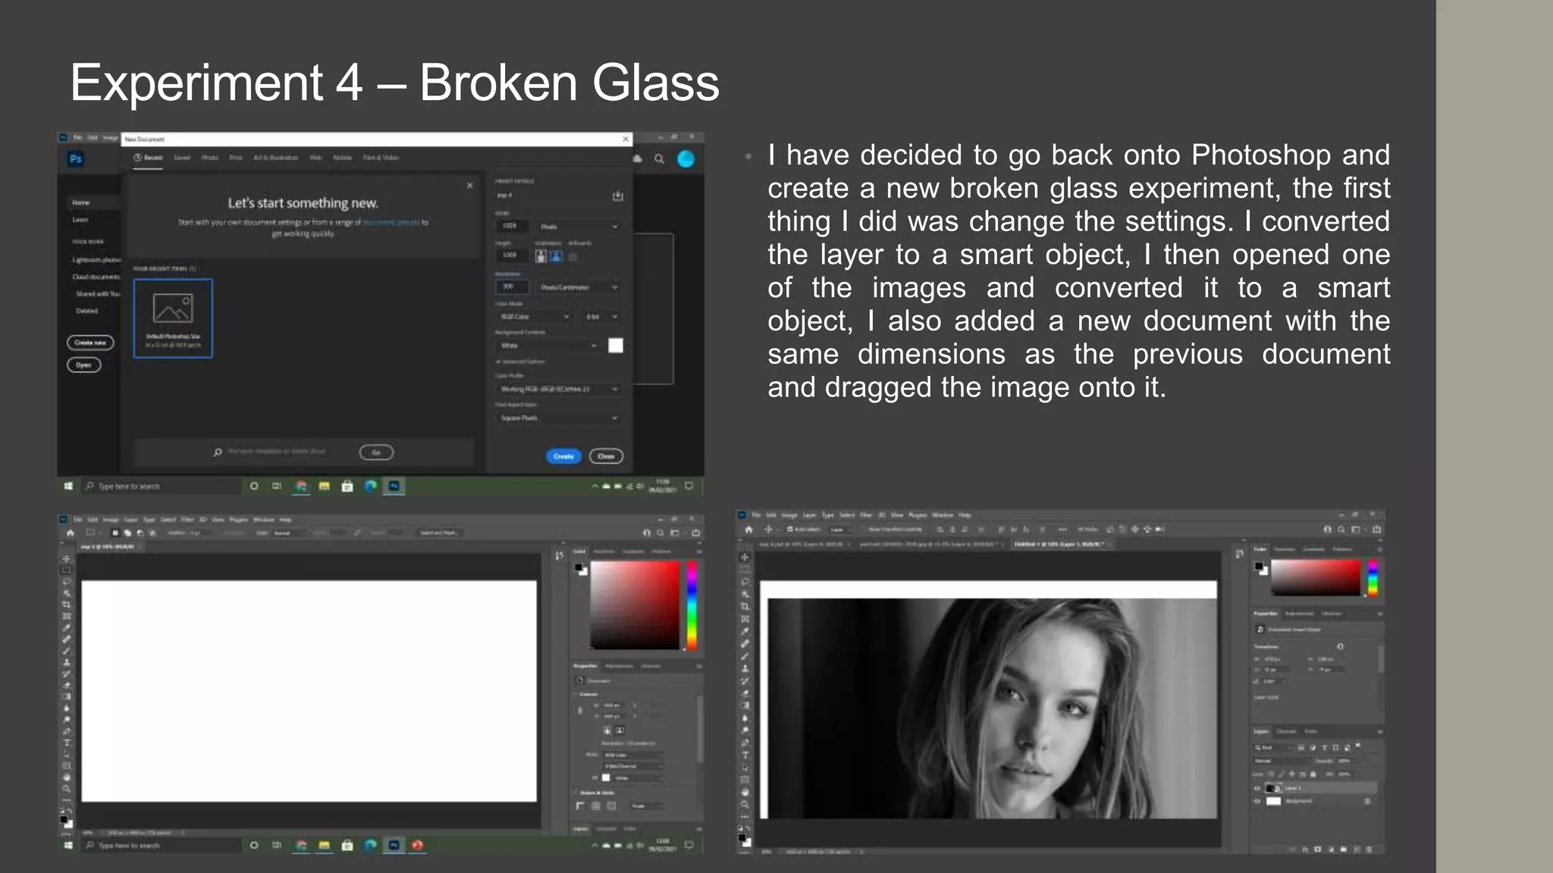Open the width units Pixels dropdown
The width and height of the screenshot is (1553, 873).
(579, 226)
